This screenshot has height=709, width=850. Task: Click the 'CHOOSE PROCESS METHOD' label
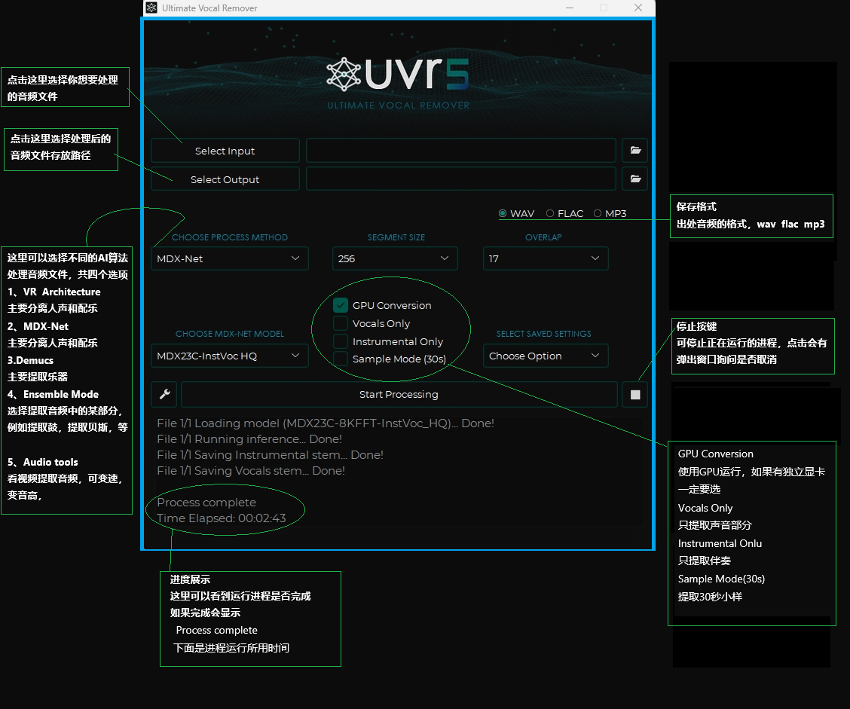(x=230, y=237)
